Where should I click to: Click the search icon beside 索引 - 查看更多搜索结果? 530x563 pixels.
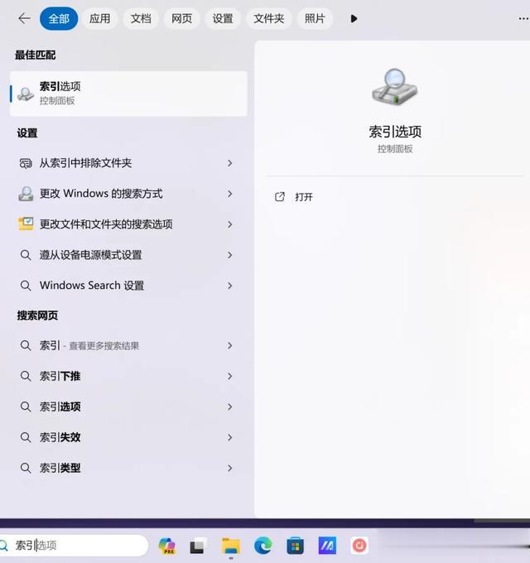click(x=26, y=345)
